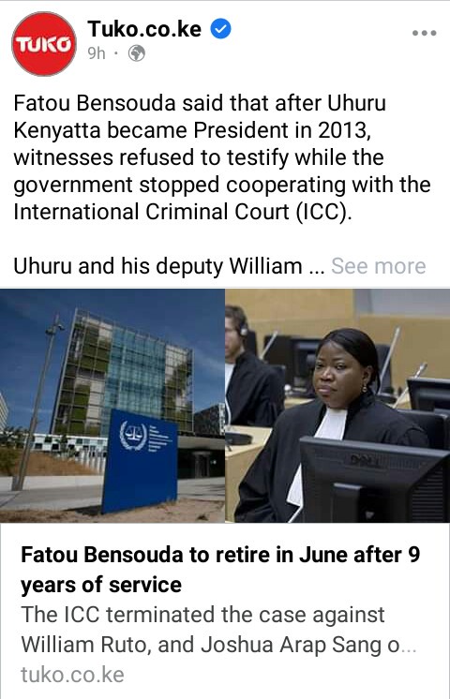
Task: Open the courtroom photo of the prosecutor
Action: 337,405
